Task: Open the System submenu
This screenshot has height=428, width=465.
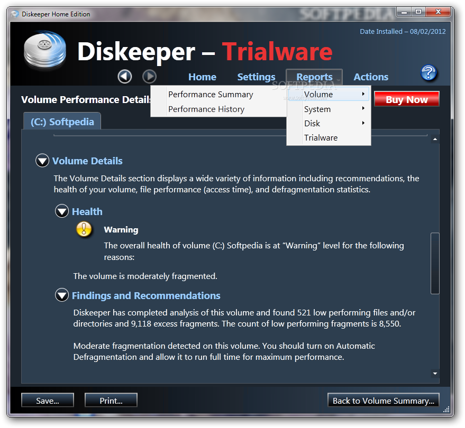Action: 329,109
